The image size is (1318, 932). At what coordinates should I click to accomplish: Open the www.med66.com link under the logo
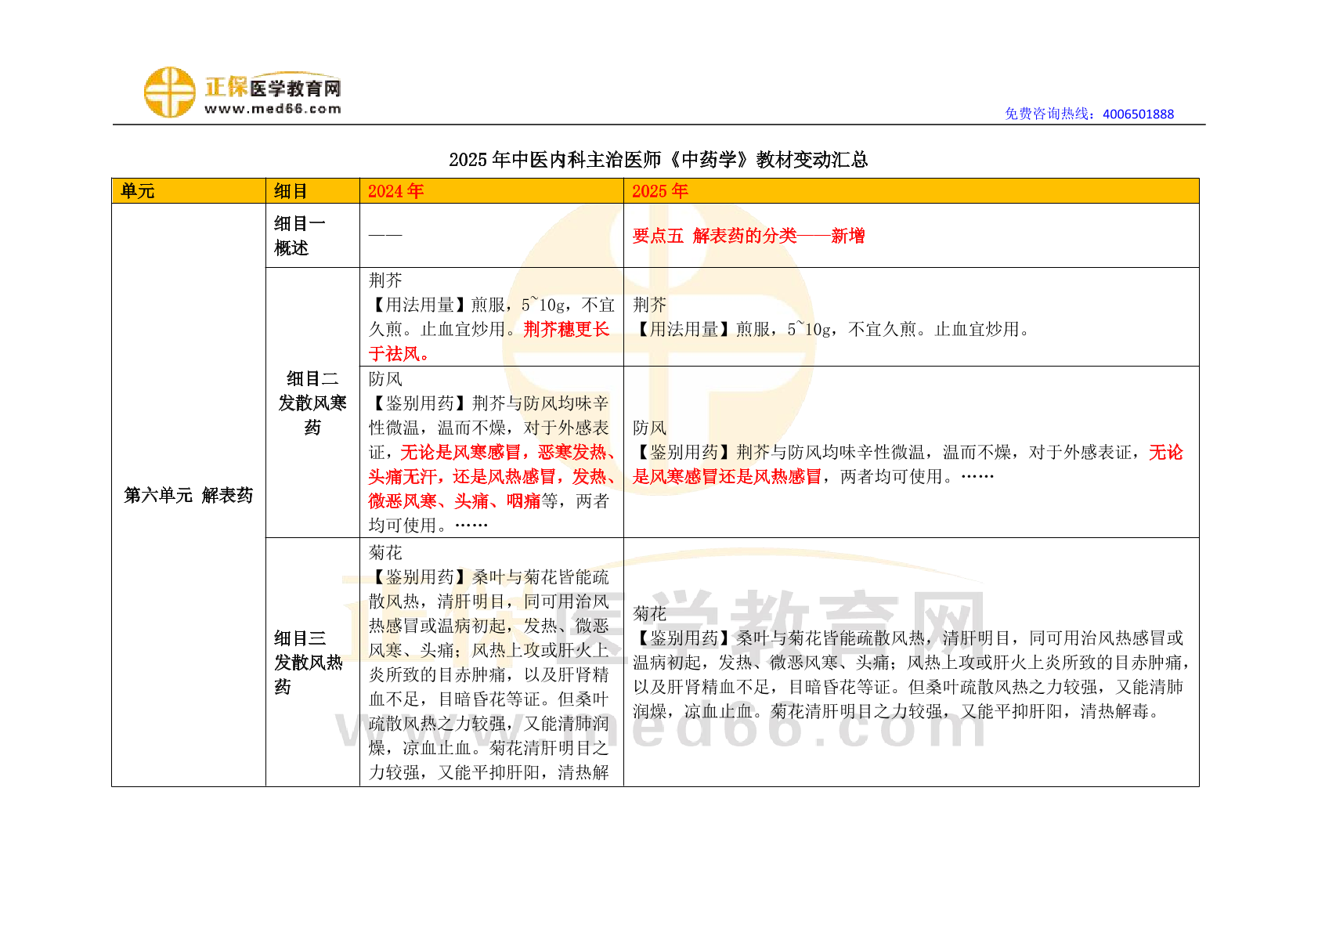(273, 109)
